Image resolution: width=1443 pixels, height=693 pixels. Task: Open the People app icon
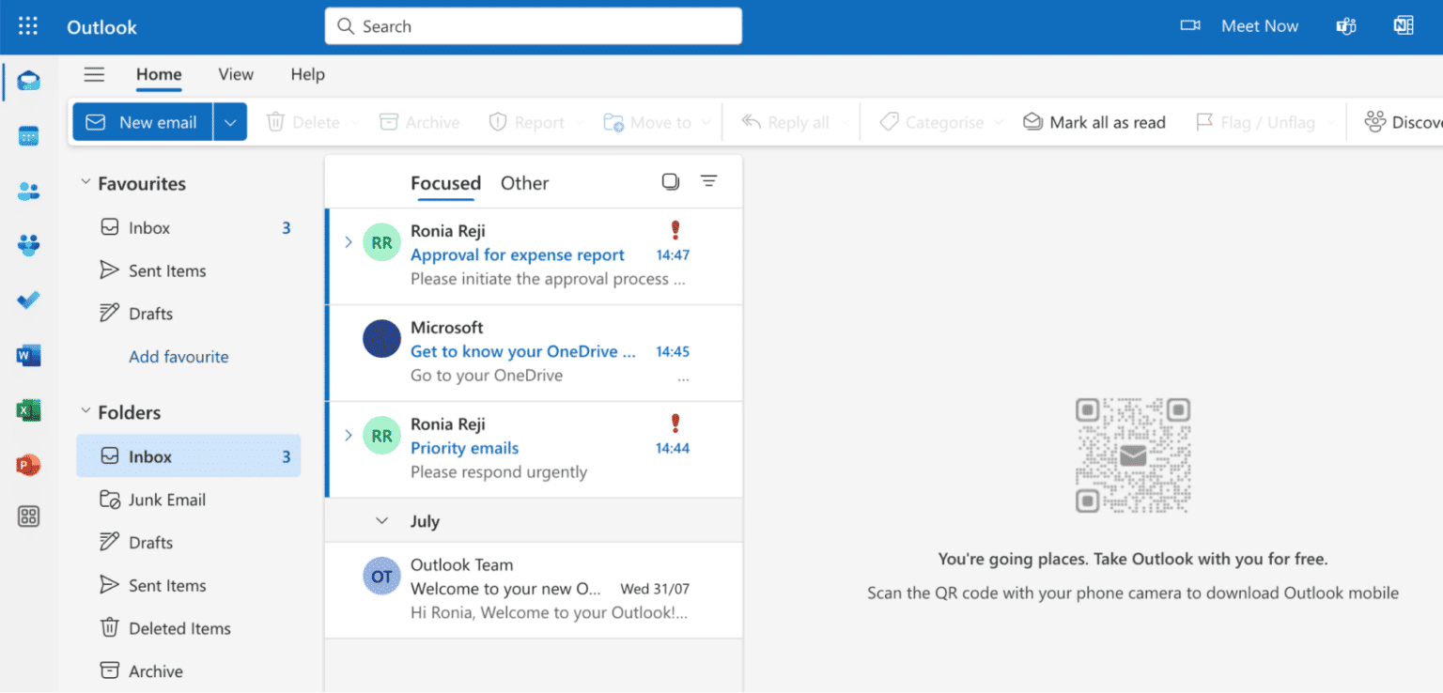(x=28, y=190)
